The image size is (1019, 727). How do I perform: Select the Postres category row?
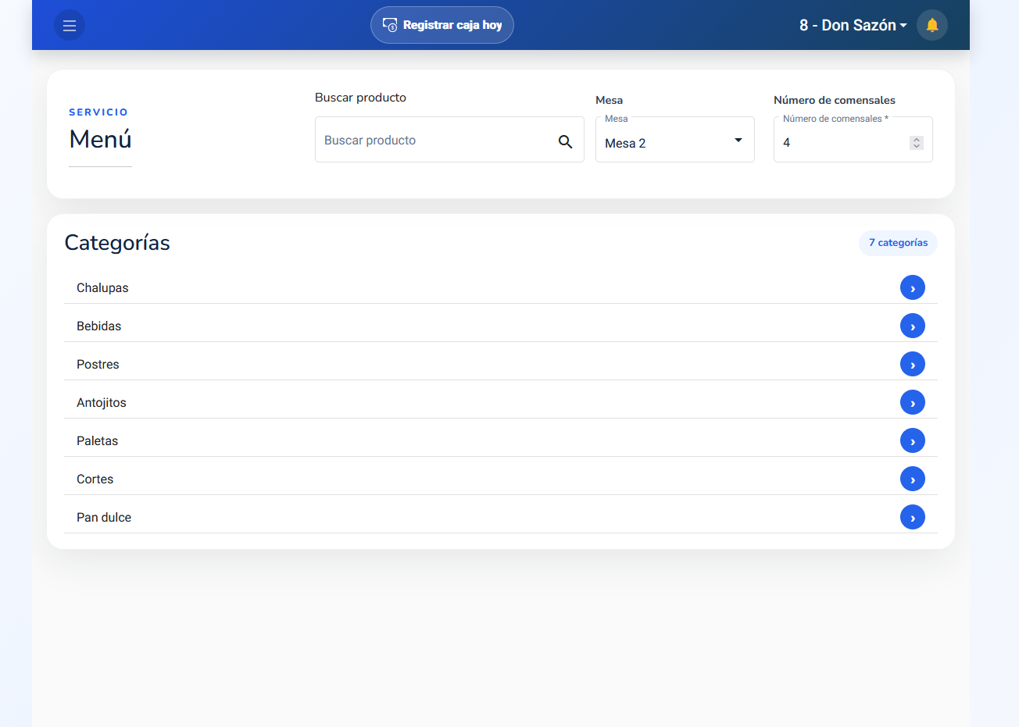501,364
